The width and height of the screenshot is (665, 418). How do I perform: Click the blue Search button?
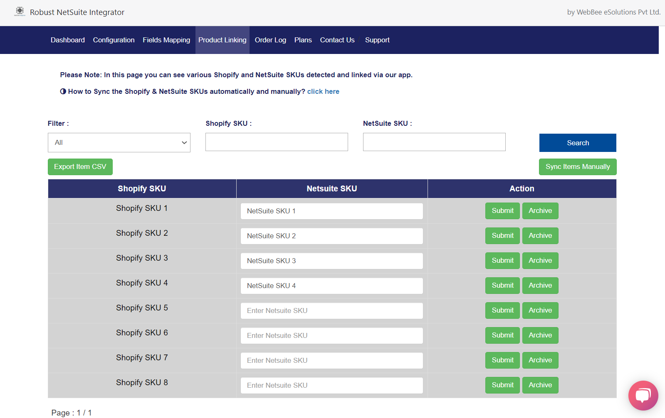(x=578, y=143)
